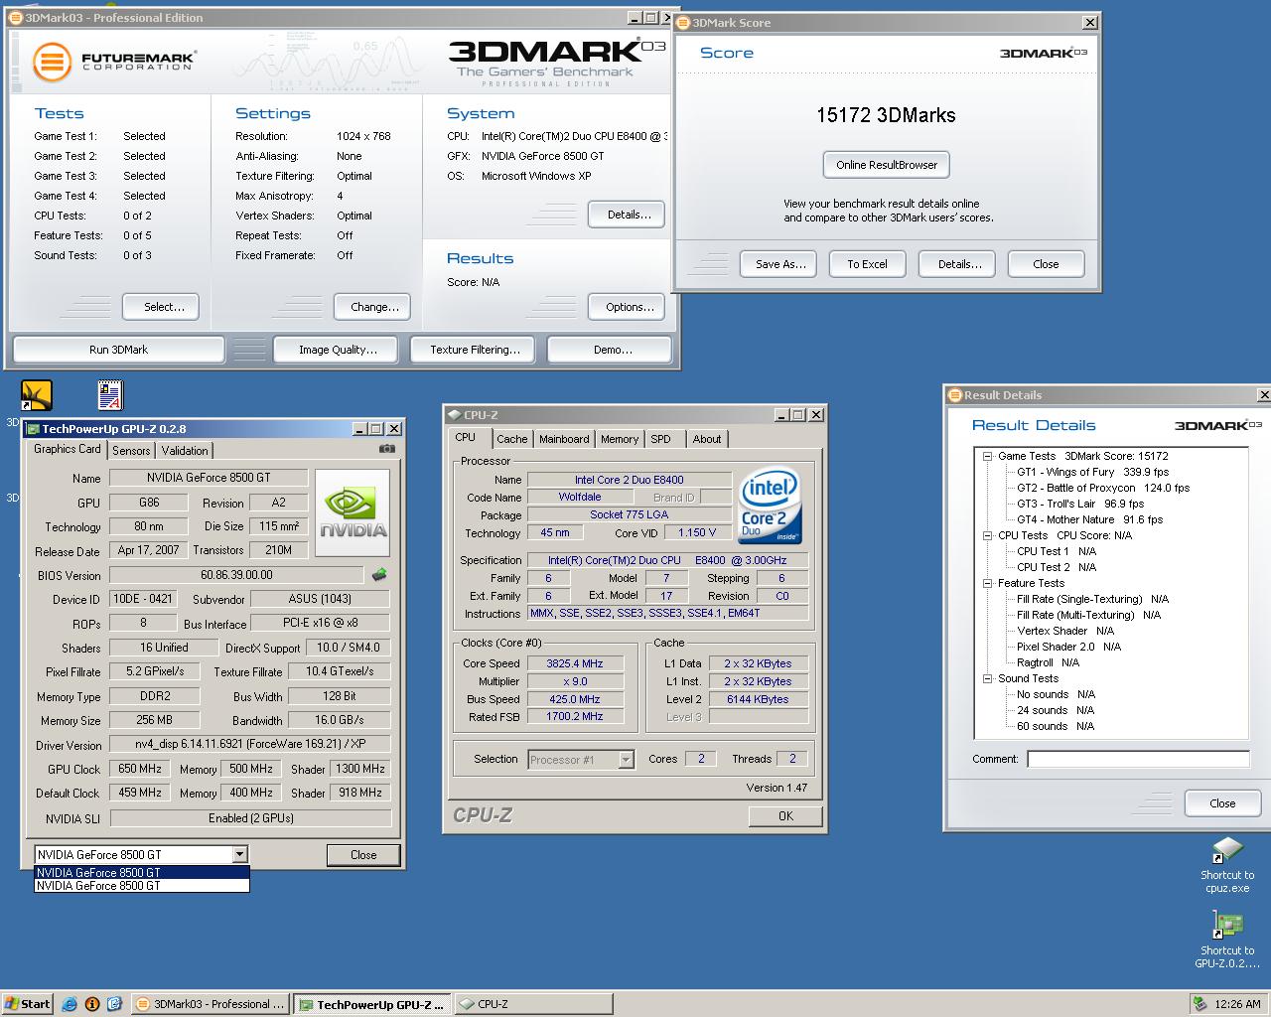The image size is (1271, 1017).
Task: Click OK in the CPU-Z window
Action: click(x=785, y=816)
